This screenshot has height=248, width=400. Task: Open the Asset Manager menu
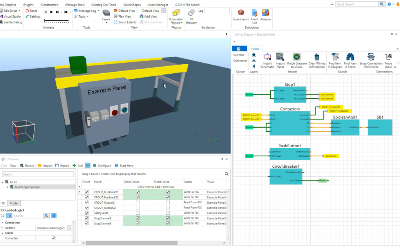pos(157,5)
